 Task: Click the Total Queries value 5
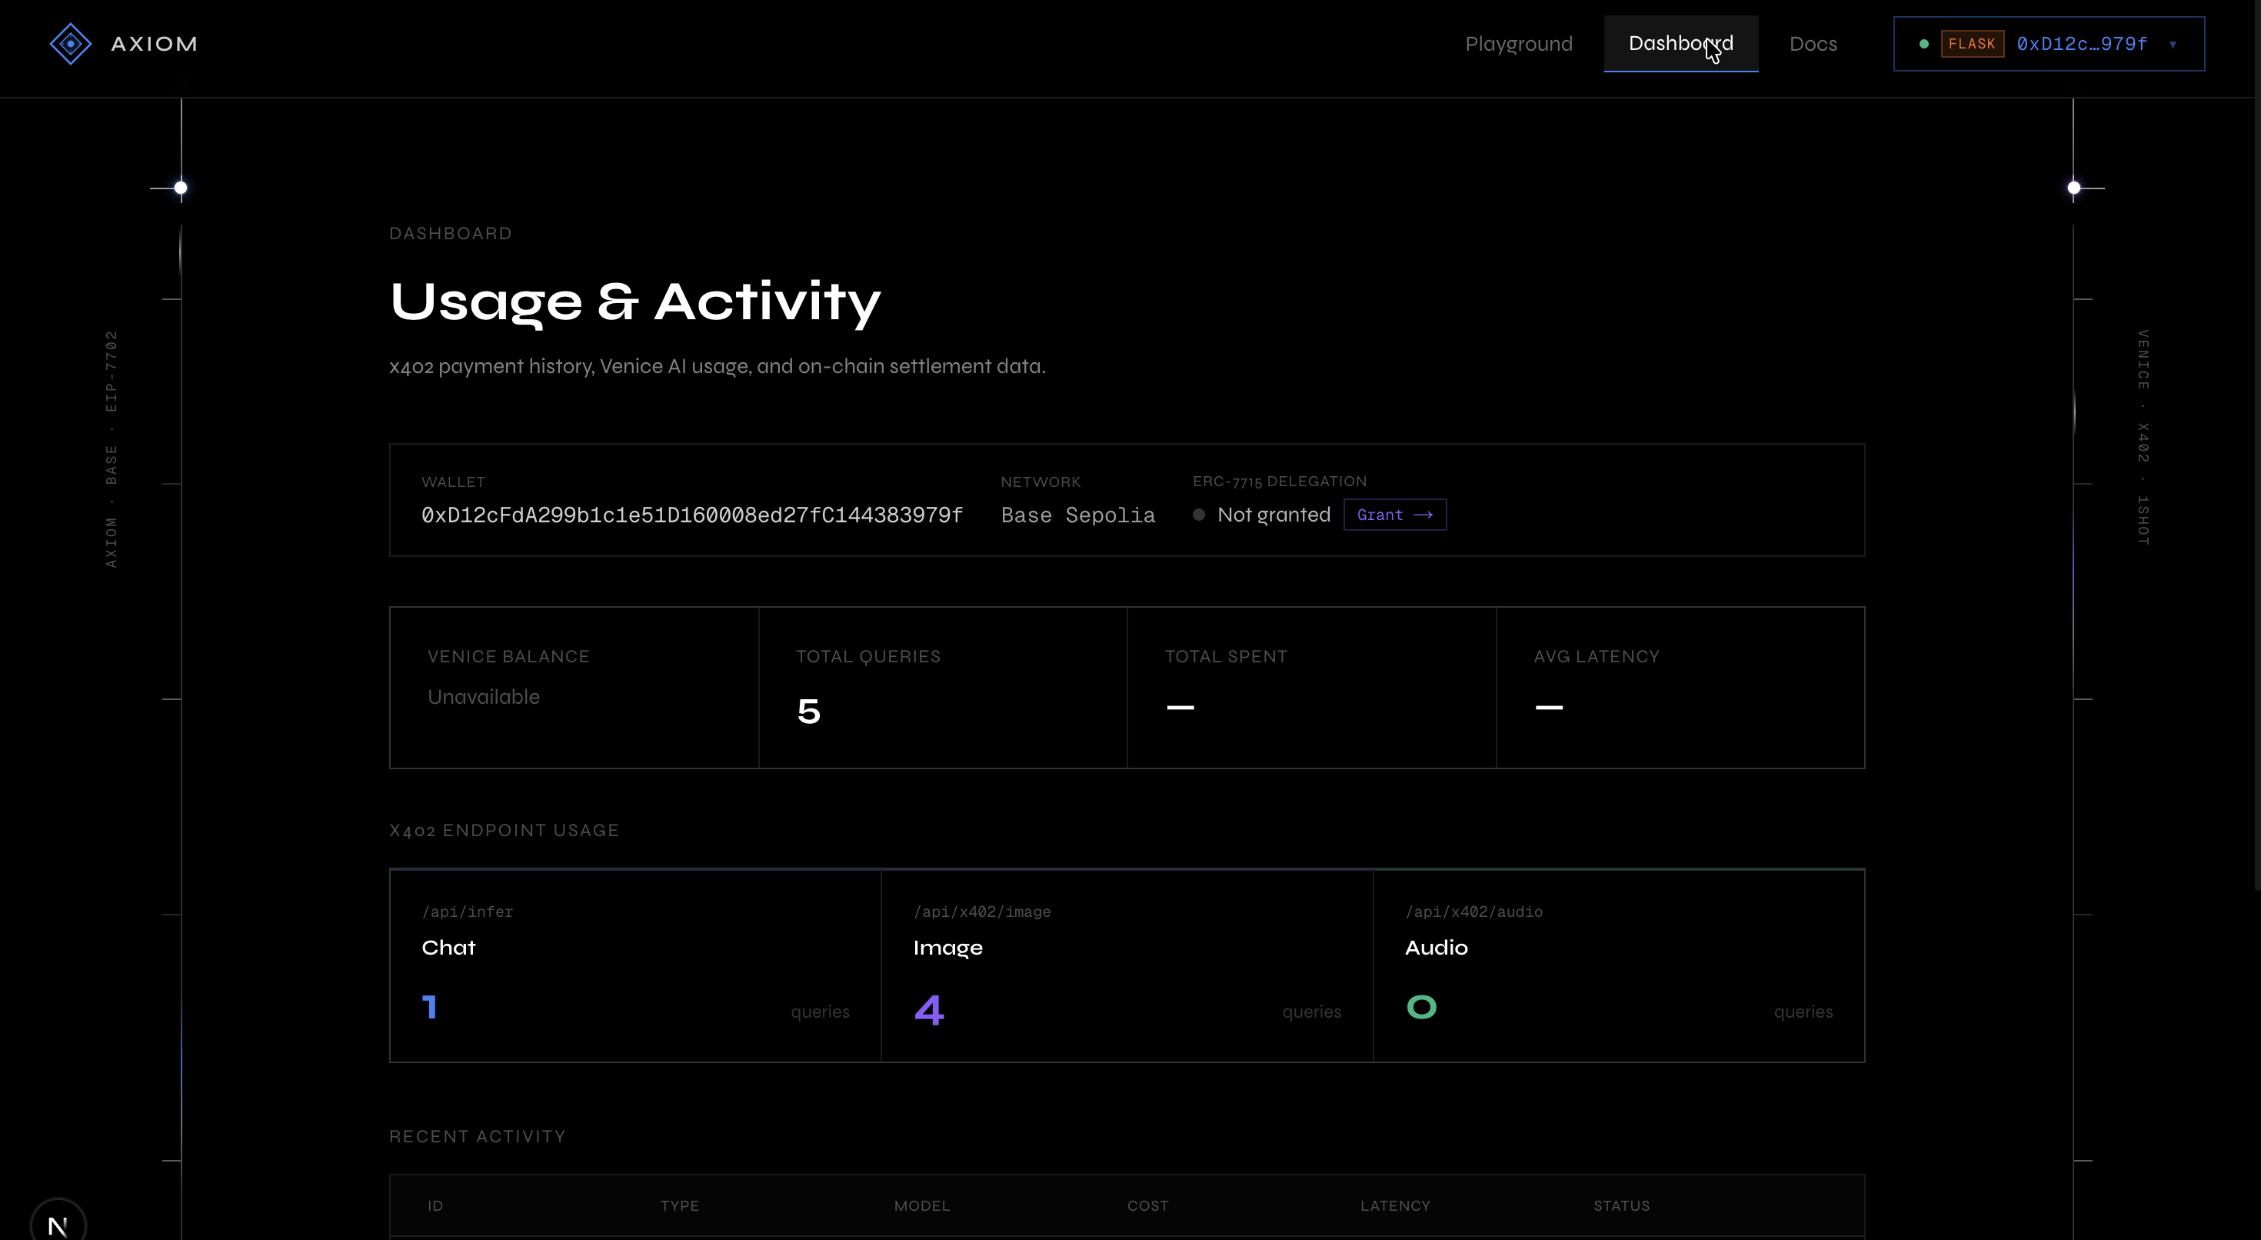coord(808,711)
